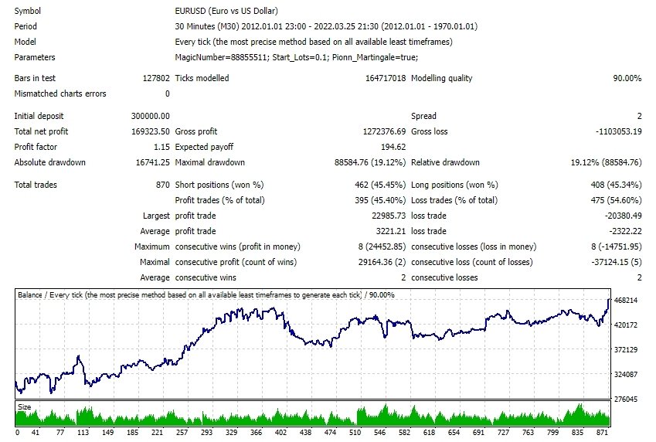Click the Period value 30 Minutes (M30) line
Viewport: 656px width, 442px height.
326,26
